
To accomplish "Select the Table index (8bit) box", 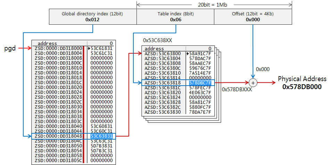I will click(x=175, y=17).
